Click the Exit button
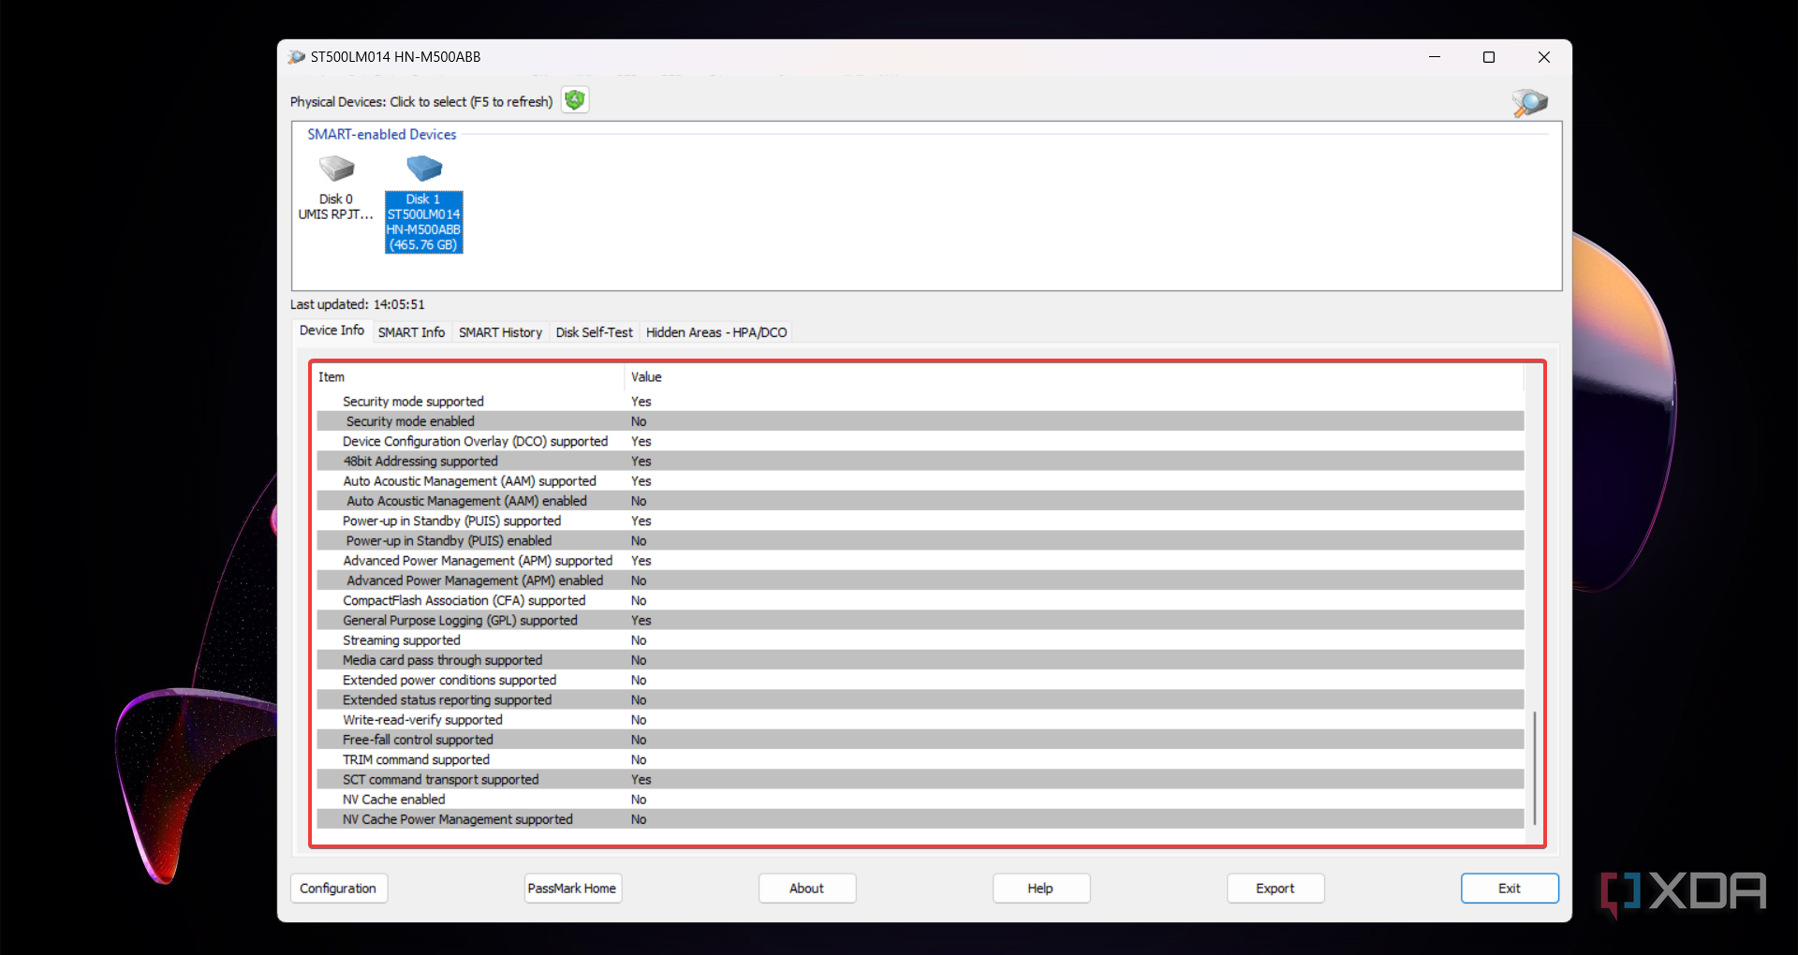 coord(1510,889)
